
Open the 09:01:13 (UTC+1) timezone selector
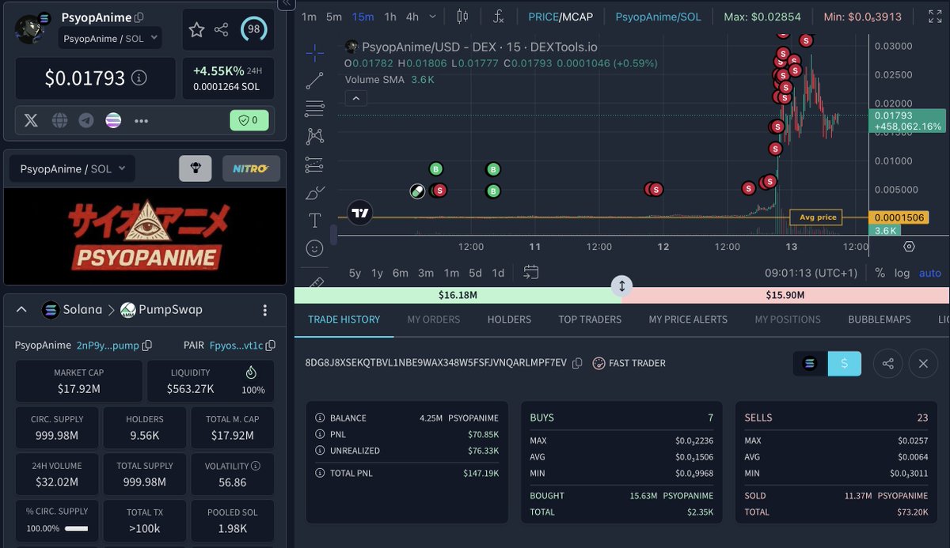pyautogui.click(x=811, y=273)
